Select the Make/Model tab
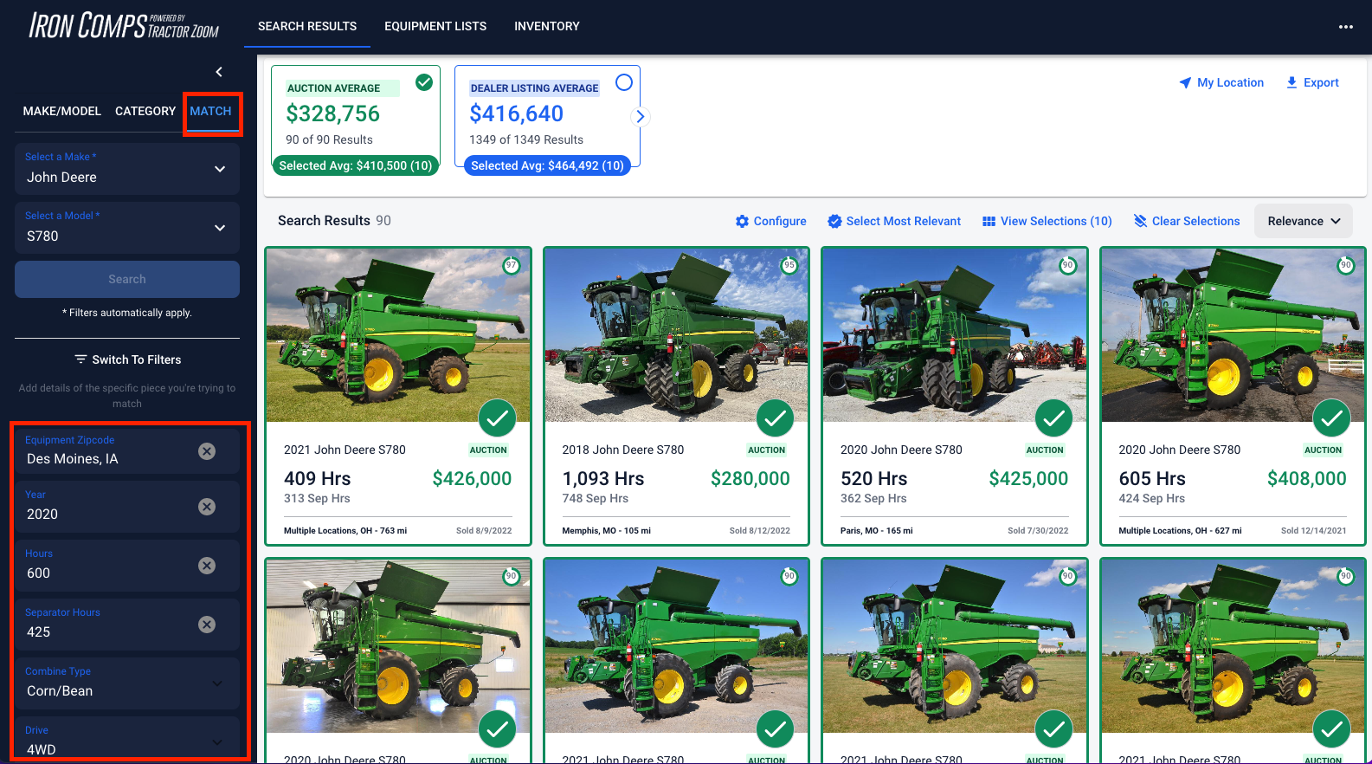Viewport: 1372px width, 764px height. tap(62, 111)
